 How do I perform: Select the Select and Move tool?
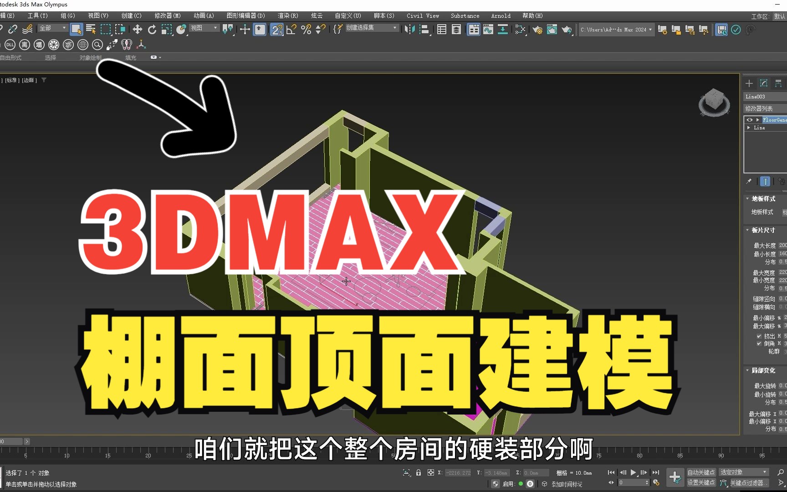(138, 30)
